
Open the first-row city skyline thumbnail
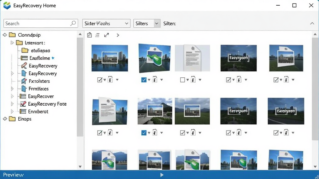click(110, 58)
